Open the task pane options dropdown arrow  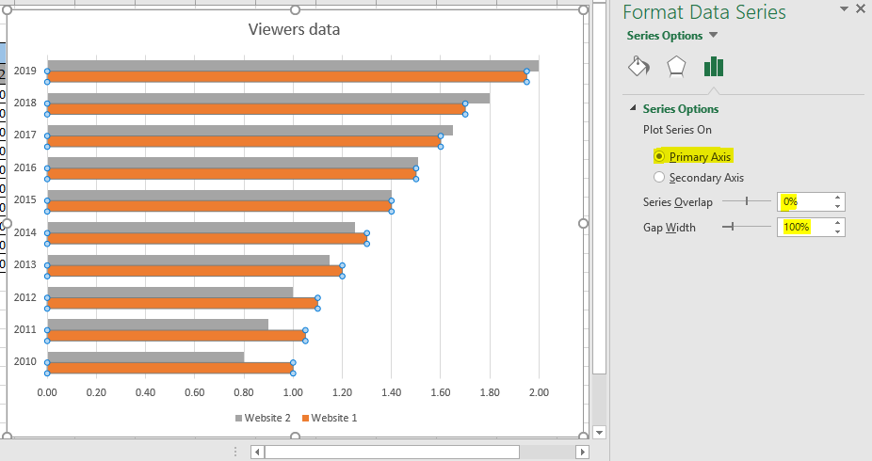842,10
